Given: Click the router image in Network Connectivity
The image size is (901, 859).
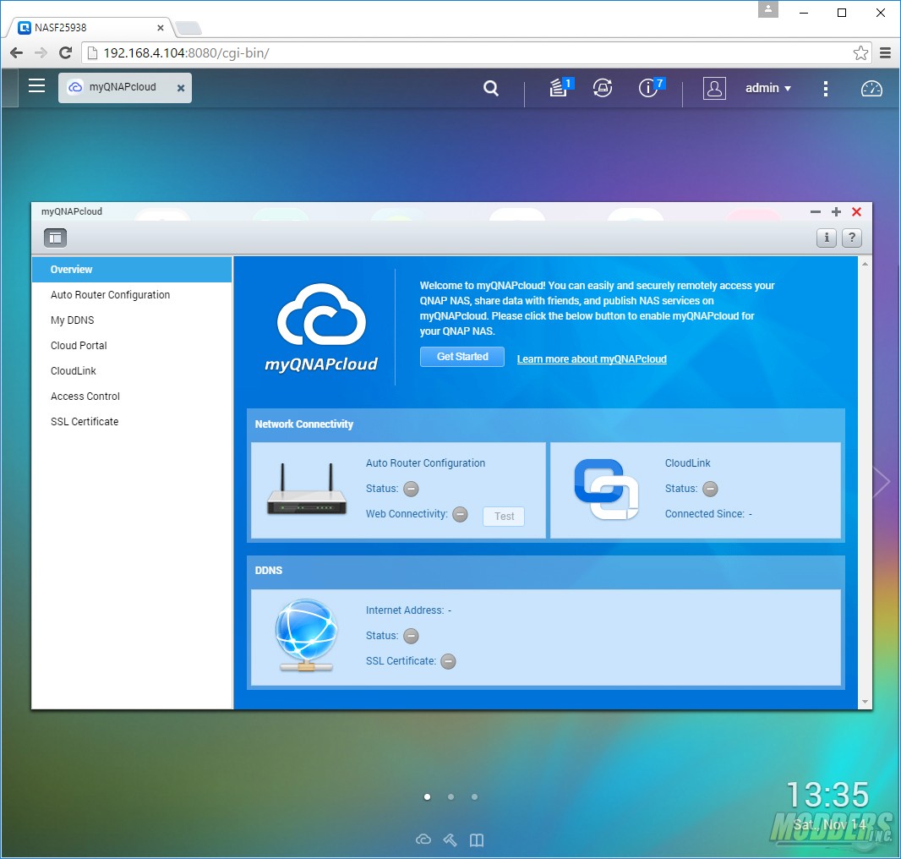Looking at the screenshot, I should tap(306, 490).
